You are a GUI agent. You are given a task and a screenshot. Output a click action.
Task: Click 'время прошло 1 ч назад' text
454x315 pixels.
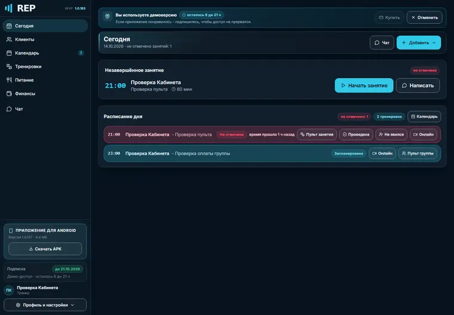272,134
